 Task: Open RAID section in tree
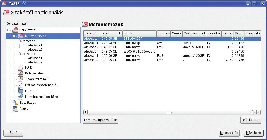pyautogui.click(x=29, y=67)
